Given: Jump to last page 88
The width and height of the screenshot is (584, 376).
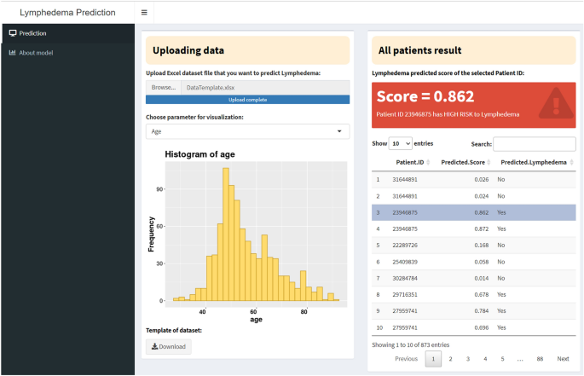Looking at the screenshot, I should pyautogui.click(x=540, y=359).
